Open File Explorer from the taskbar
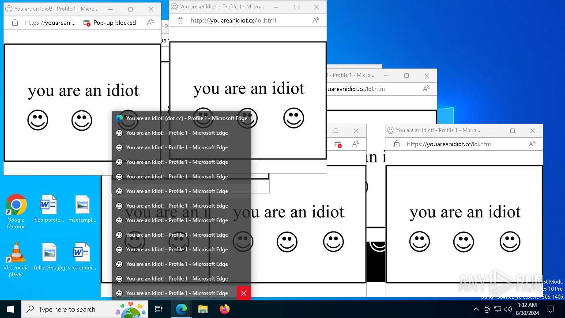Viewport: 565px width, 318px height. coord(203,309)
